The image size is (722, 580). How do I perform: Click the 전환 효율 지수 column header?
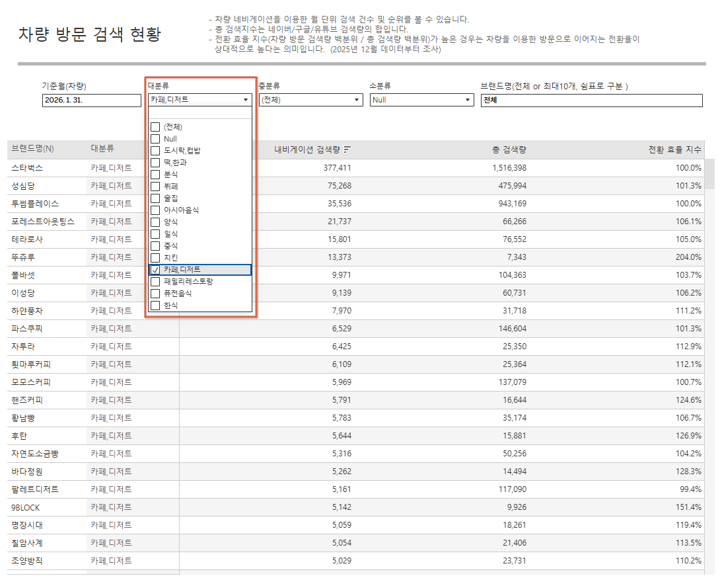(x=674, y=149)
